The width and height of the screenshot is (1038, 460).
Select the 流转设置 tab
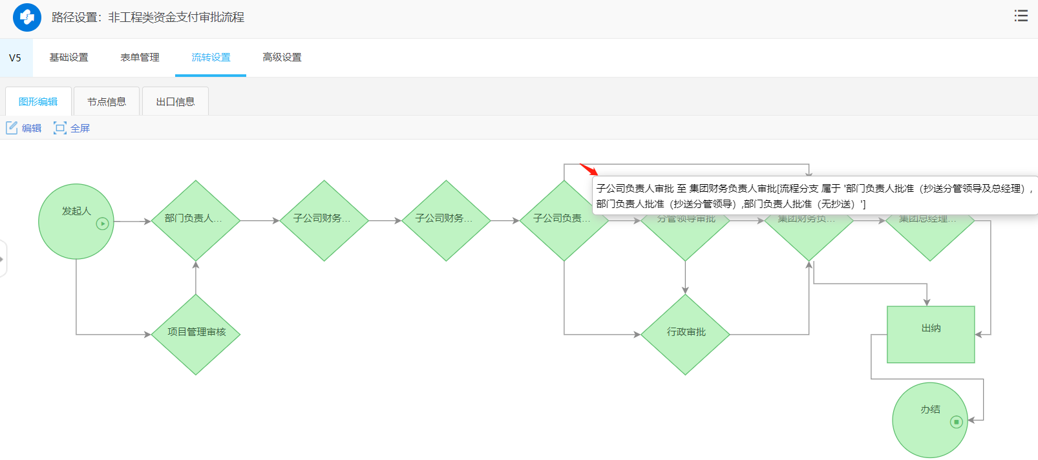point(211,57)
